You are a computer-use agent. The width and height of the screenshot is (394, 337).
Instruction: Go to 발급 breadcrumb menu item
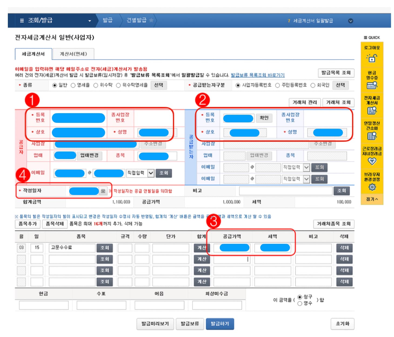tap(108, 20)
